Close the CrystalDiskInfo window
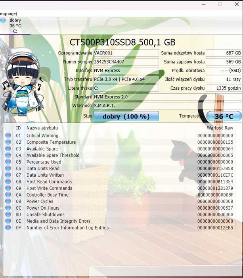The height and width of the screenshot is (278, 243). point(237,4)
